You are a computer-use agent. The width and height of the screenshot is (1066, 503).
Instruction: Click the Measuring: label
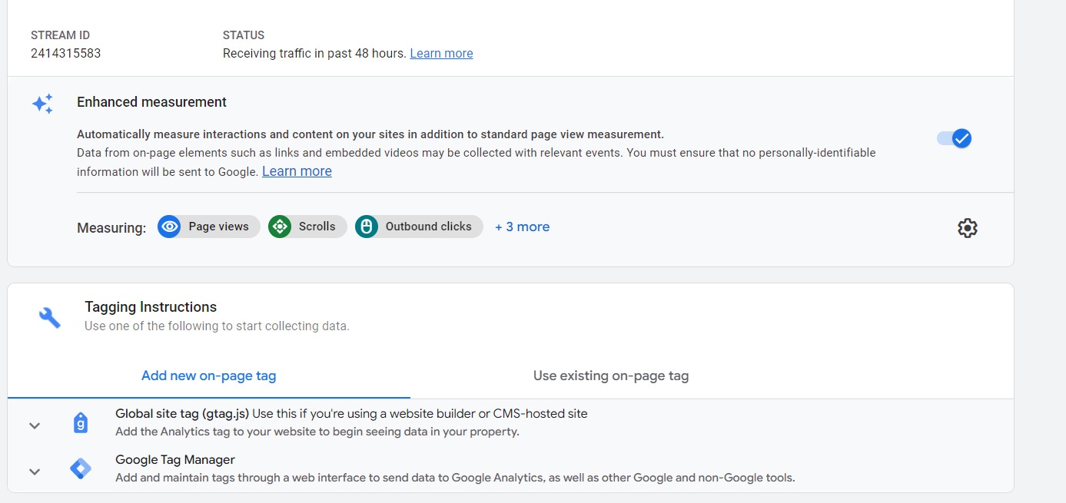[111, 228]
